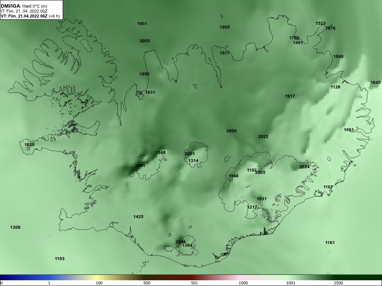Click the 0 label on the color scale

point(2,283)
